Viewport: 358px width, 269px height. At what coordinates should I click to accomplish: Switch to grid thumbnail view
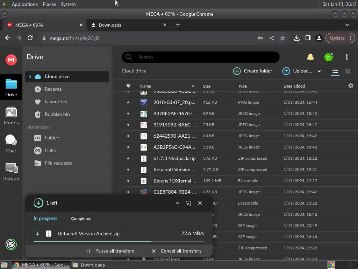pyautogui.click(x=348, y=71)
